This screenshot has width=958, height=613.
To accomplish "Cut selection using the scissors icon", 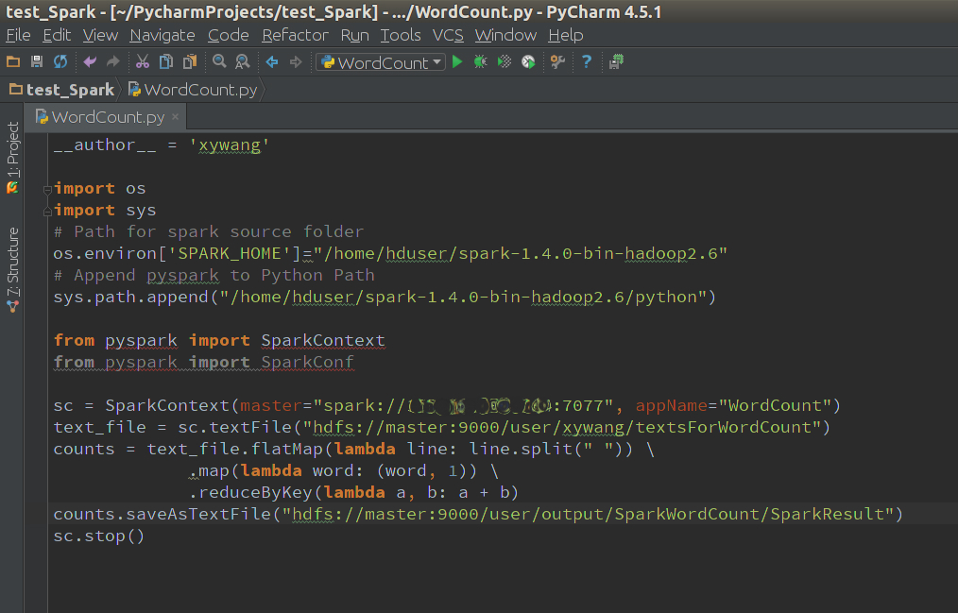I will coord(142,60).
